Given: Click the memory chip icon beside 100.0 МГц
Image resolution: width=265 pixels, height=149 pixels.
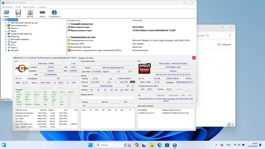Looking at the screenshot, I should point(132,82).
